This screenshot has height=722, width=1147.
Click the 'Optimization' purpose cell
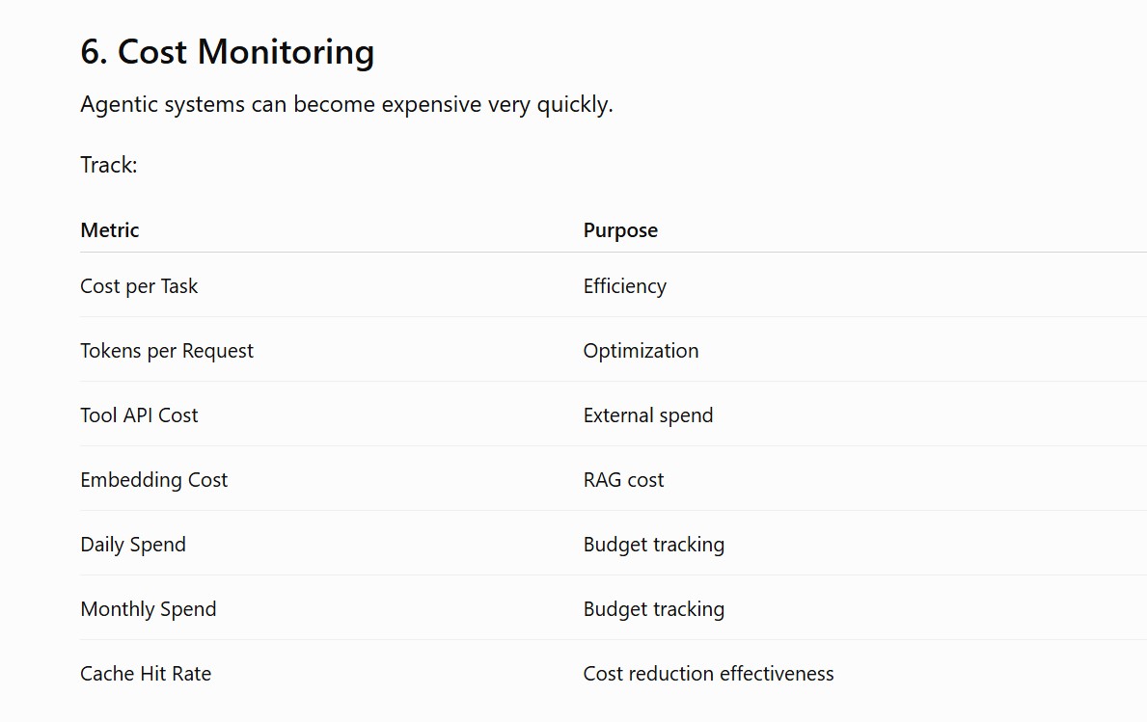click(x=641, y=351)
